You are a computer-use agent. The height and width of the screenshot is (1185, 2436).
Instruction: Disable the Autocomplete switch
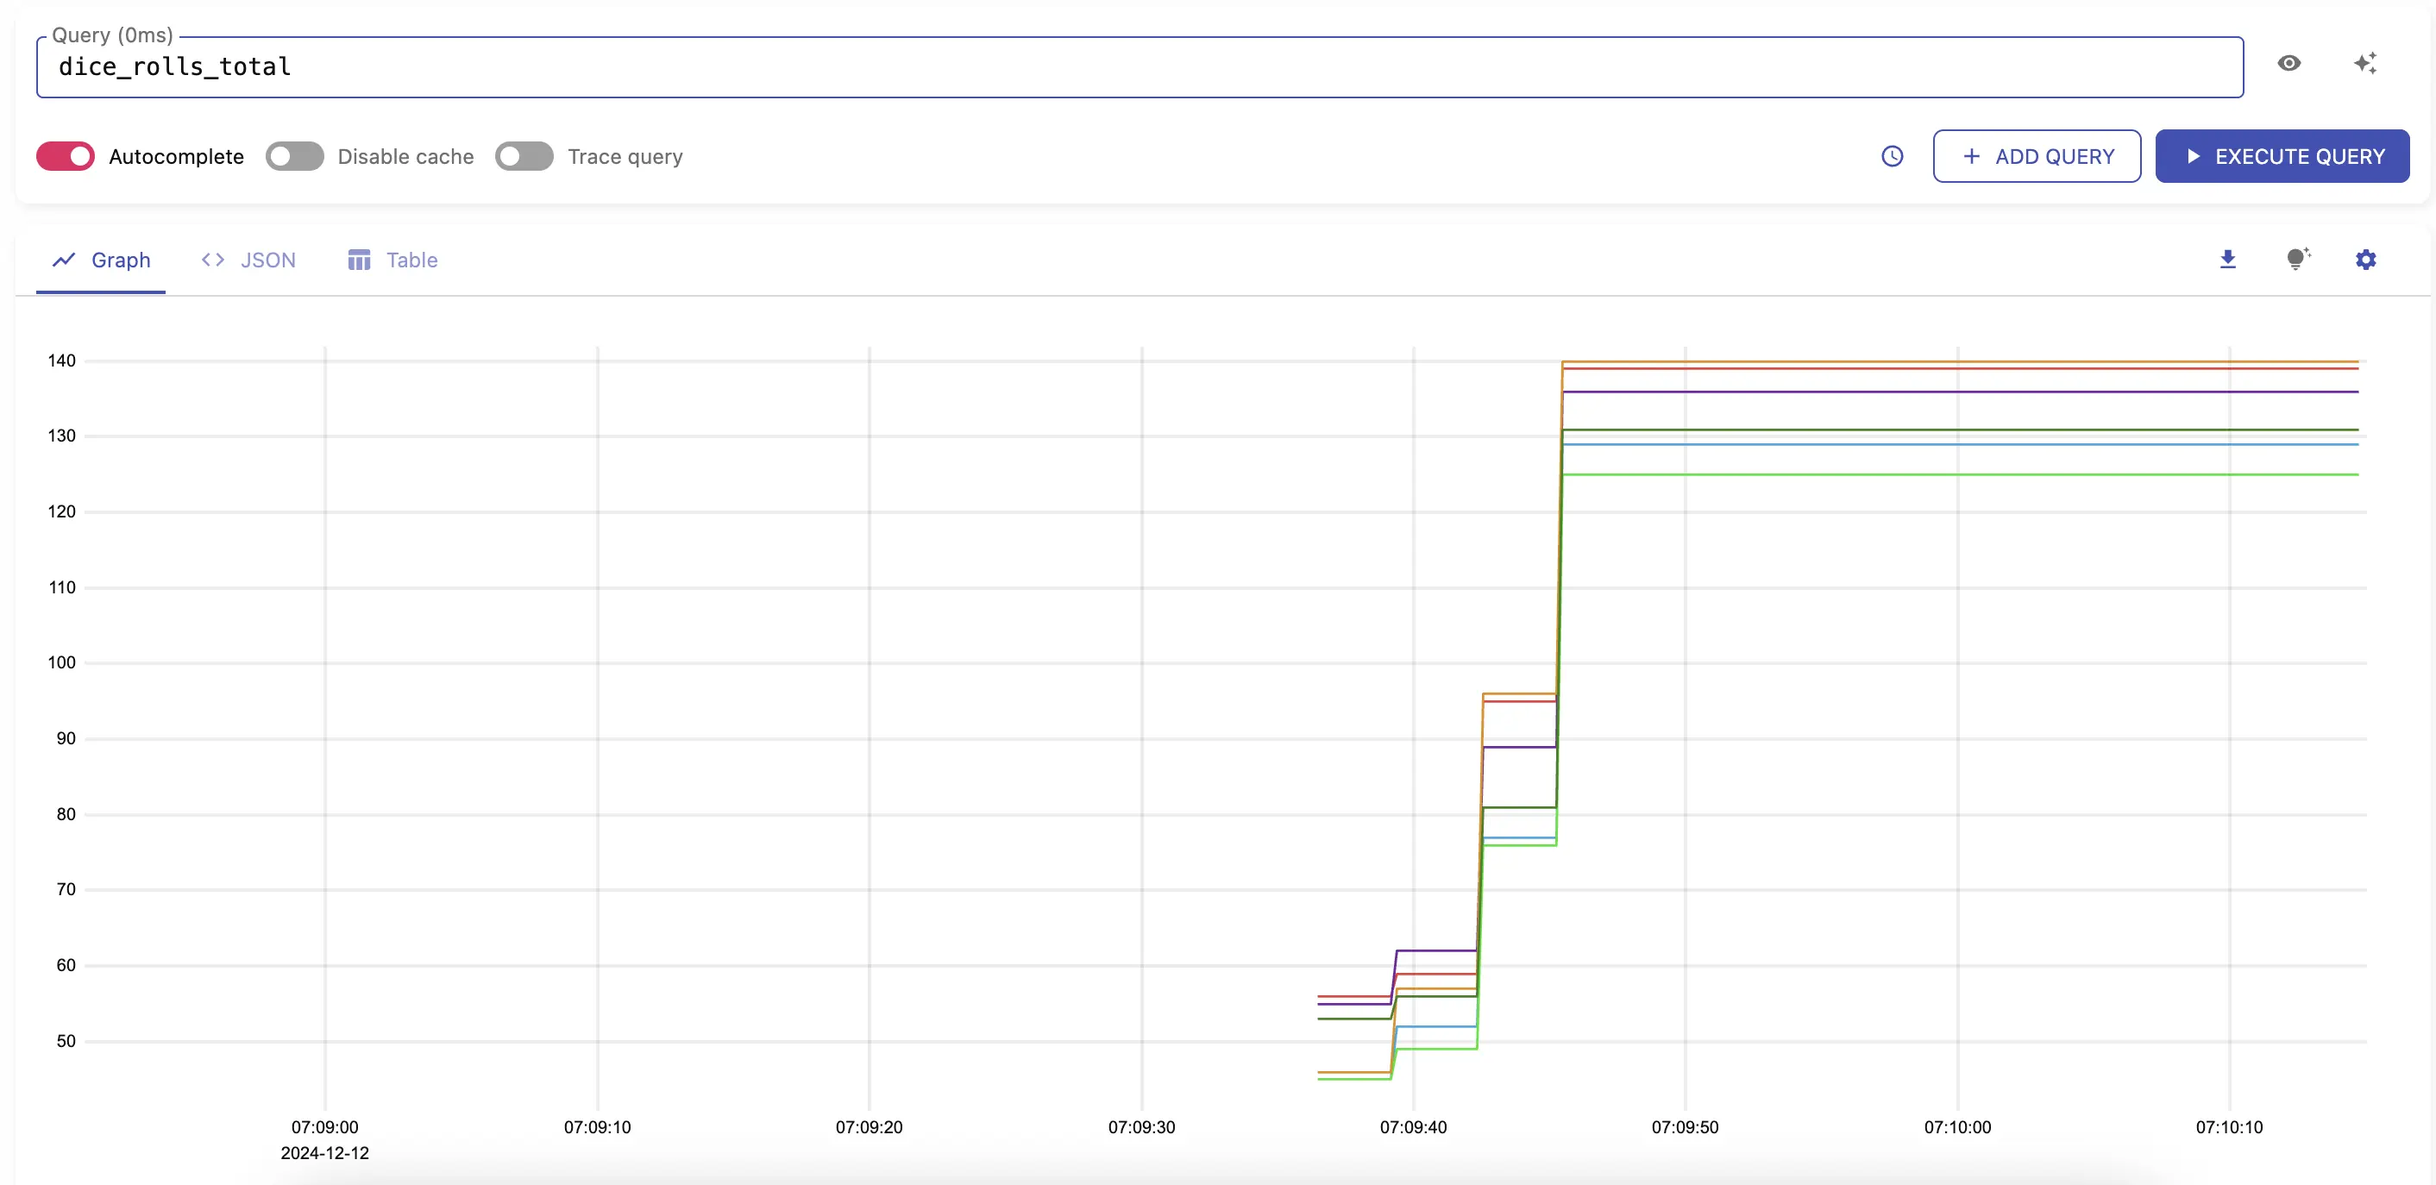(x=66, y=156)
